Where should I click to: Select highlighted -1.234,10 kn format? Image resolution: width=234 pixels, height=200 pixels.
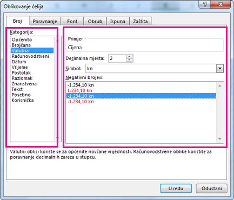coord(141,96)
